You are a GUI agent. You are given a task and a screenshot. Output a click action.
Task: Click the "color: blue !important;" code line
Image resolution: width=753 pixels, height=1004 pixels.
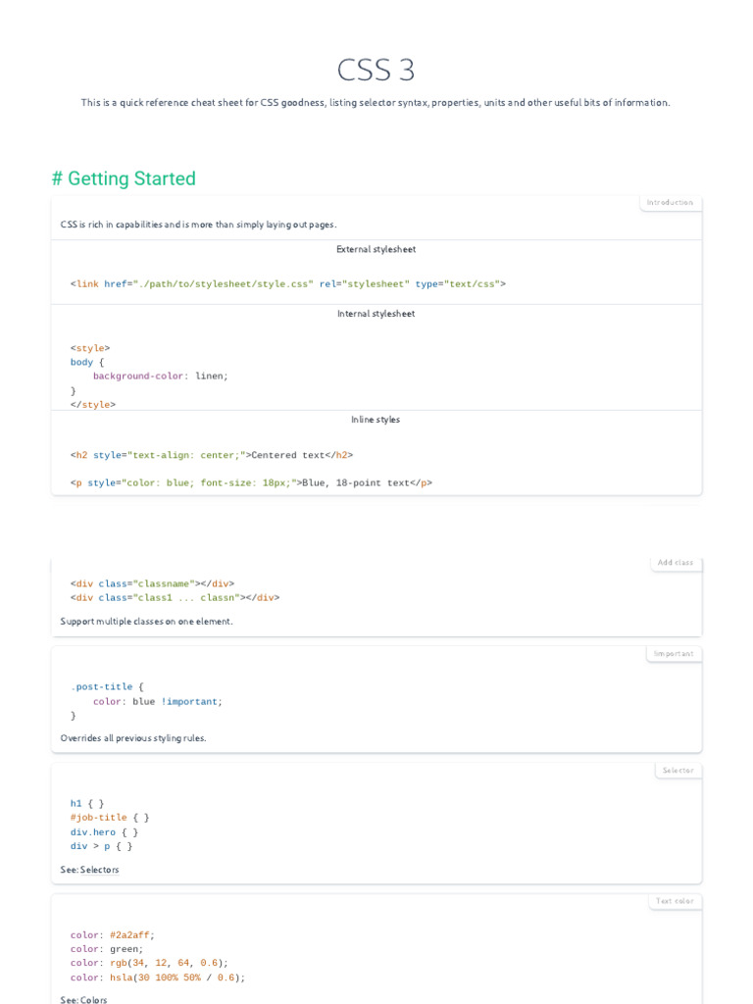[157, 702]
